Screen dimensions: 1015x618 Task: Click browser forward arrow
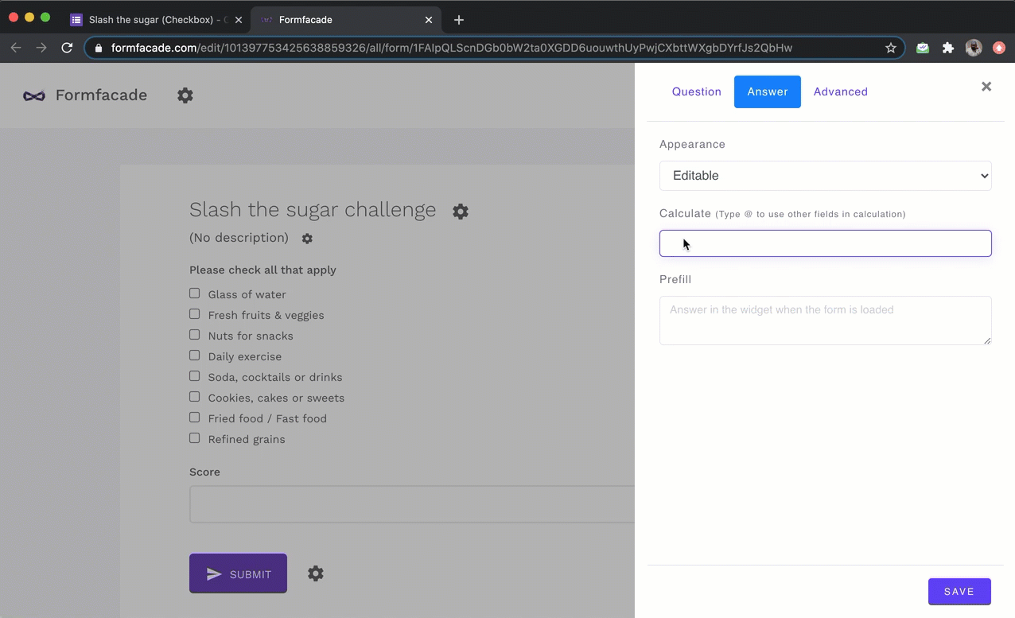point(41,48)
